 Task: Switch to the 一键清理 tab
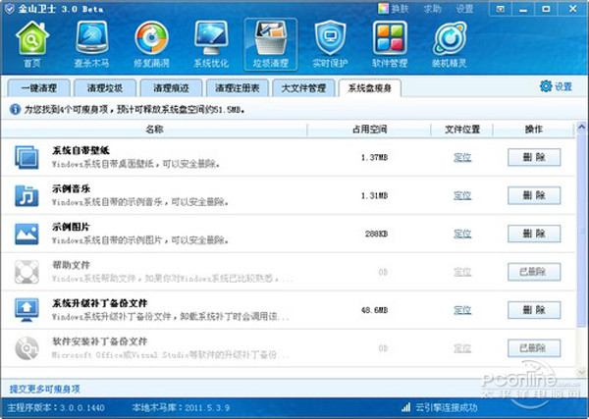[x=39, y=88]
